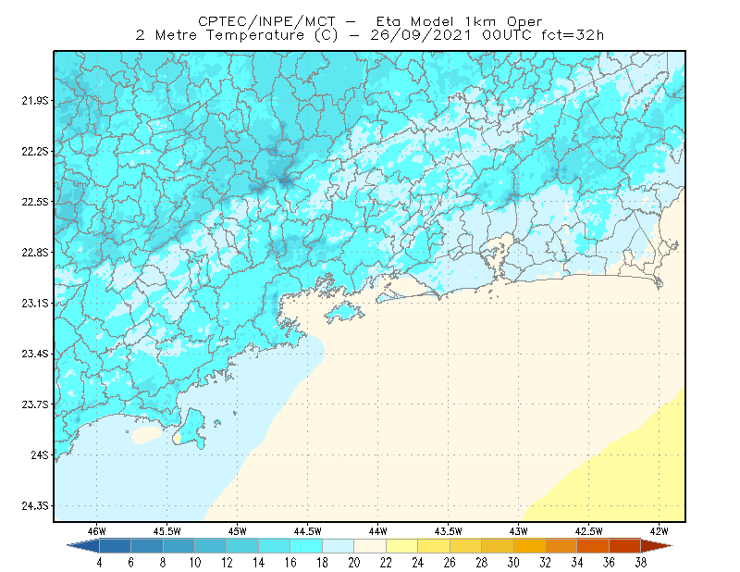The width and height of the screenshot is (740, 572).
Task: Click the 44W longitude label
Action: tap(378, 531)
